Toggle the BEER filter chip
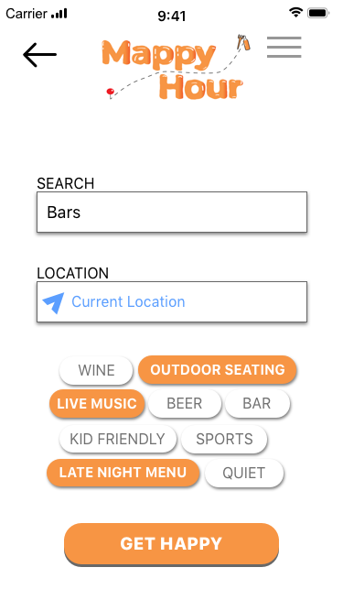Viewport: 343px width, 611px height. click(185, 404)
